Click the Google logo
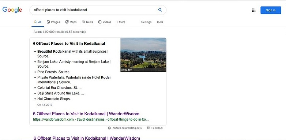 (x=12, y=10)
